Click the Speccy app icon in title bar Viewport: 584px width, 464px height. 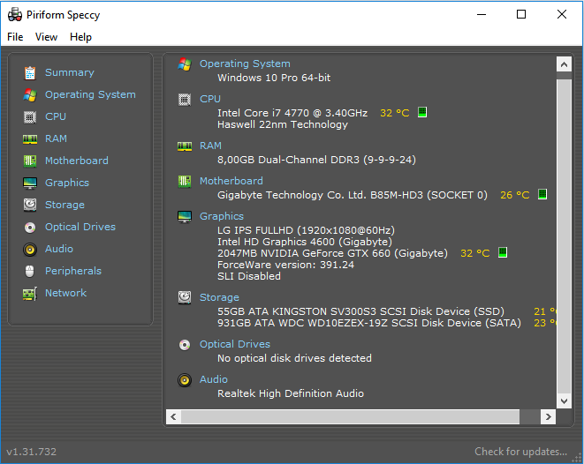(15, 14)
